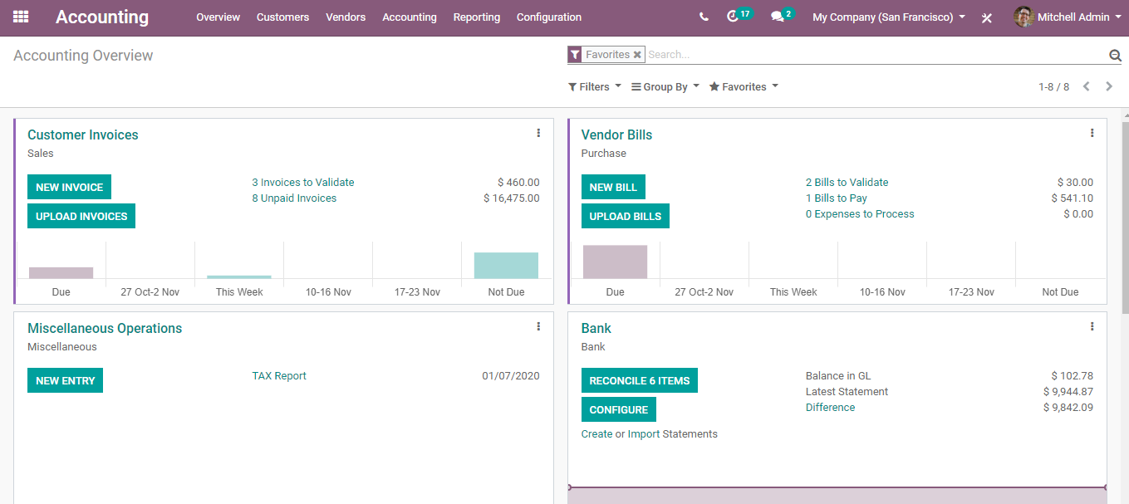Screen dimensions: 1129x504
Task: Open the Group By dropdown
Action: click(665, 86)
